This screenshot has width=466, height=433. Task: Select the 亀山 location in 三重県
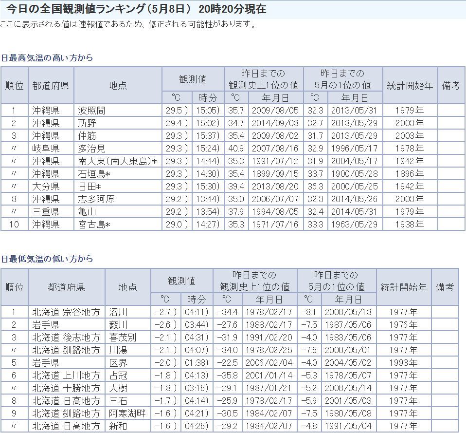tap(87, 212)
